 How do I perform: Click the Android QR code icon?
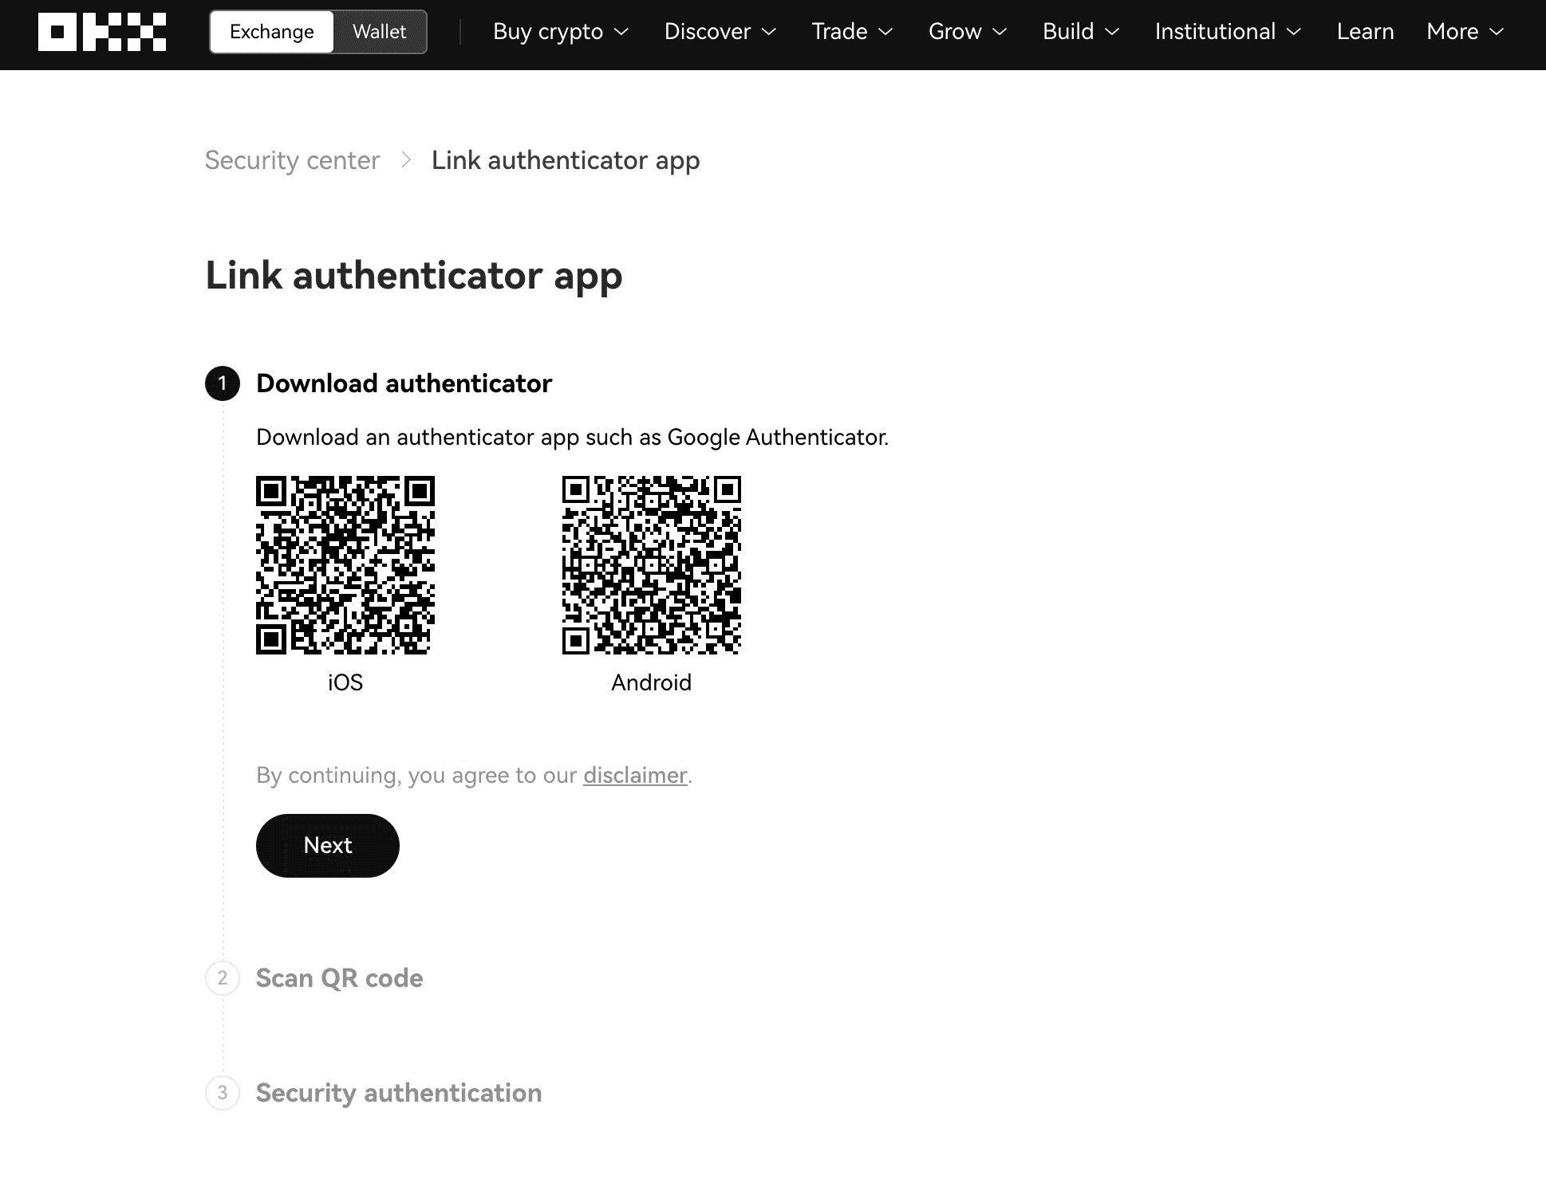click(650, 564)
